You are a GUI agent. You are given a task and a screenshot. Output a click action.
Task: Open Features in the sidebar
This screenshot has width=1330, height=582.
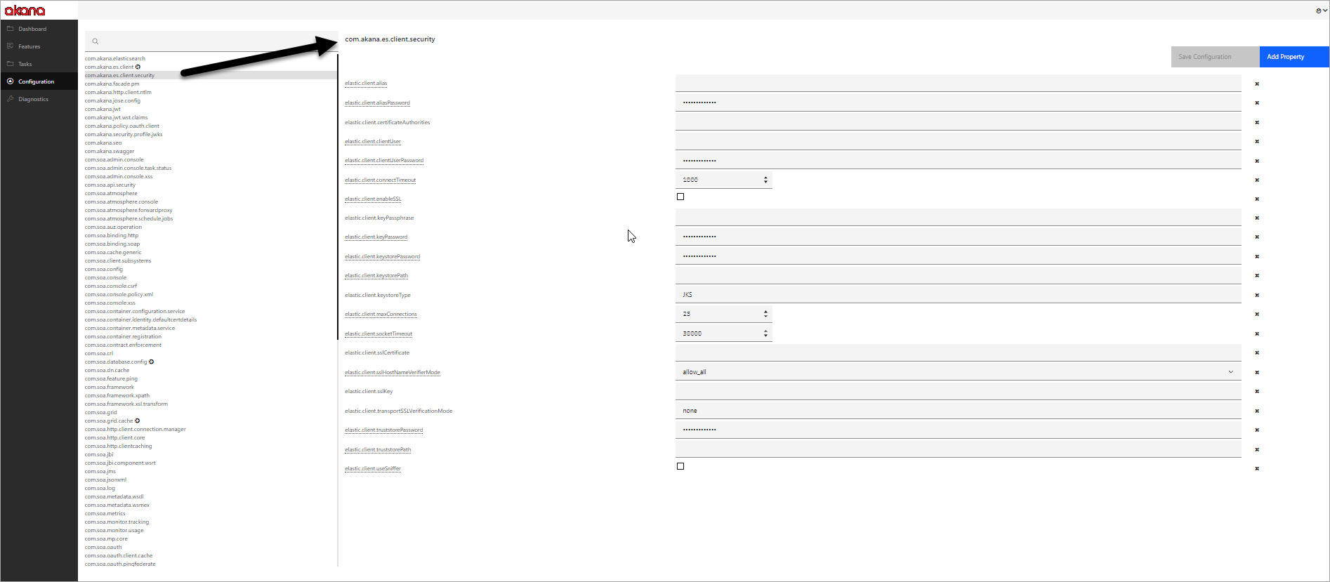point(29,46)
